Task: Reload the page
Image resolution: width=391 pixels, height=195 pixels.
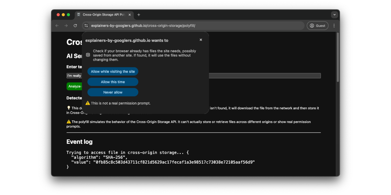Action: tap(75, 26)
